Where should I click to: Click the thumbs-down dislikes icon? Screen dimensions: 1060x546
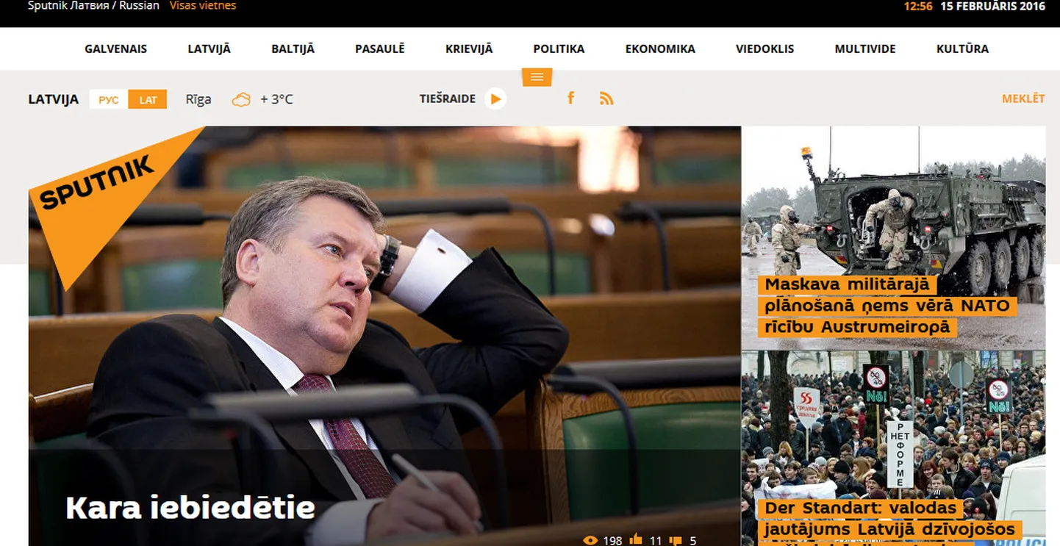click(x=676, y=541)
